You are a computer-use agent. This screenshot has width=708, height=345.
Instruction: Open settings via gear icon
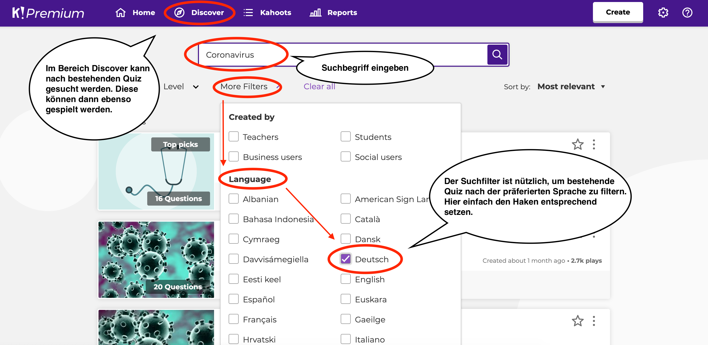click(663, 13)
